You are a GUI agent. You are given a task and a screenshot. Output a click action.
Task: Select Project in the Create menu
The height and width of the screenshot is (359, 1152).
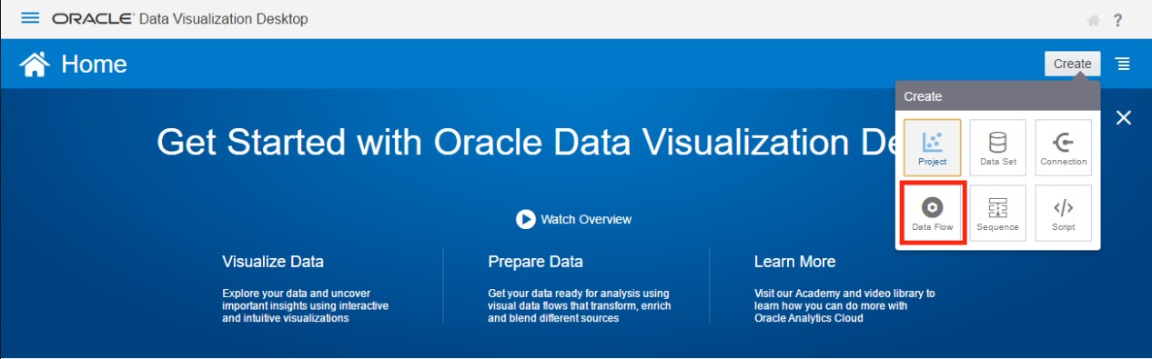coord(933,147)
